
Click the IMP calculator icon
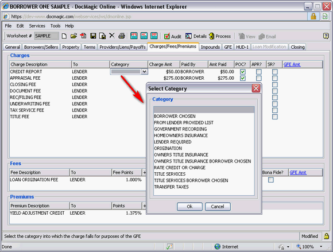pyautogui.click(x=154, y=36)
